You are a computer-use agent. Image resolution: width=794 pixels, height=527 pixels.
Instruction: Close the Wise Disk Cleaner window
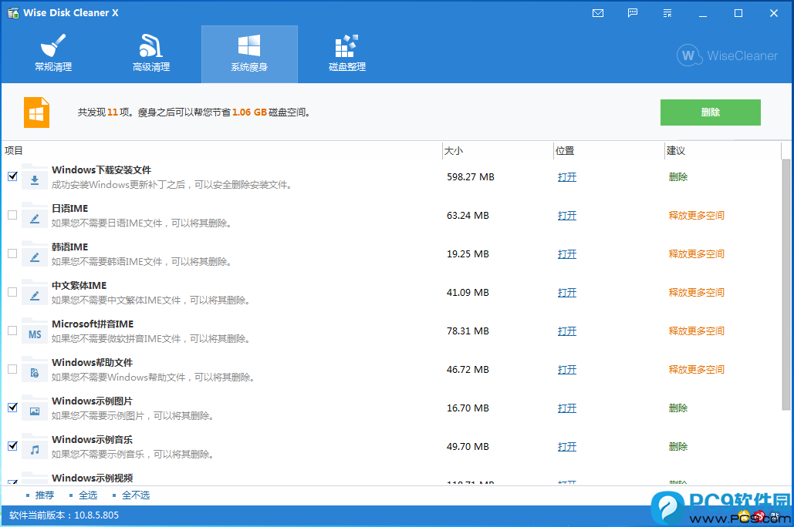(774, 13)
